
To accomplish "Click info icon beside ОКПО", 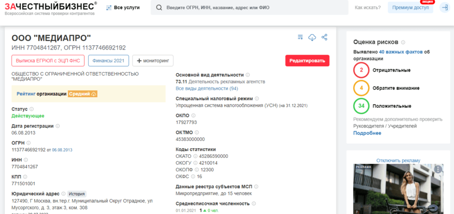I will coord(193,115).
